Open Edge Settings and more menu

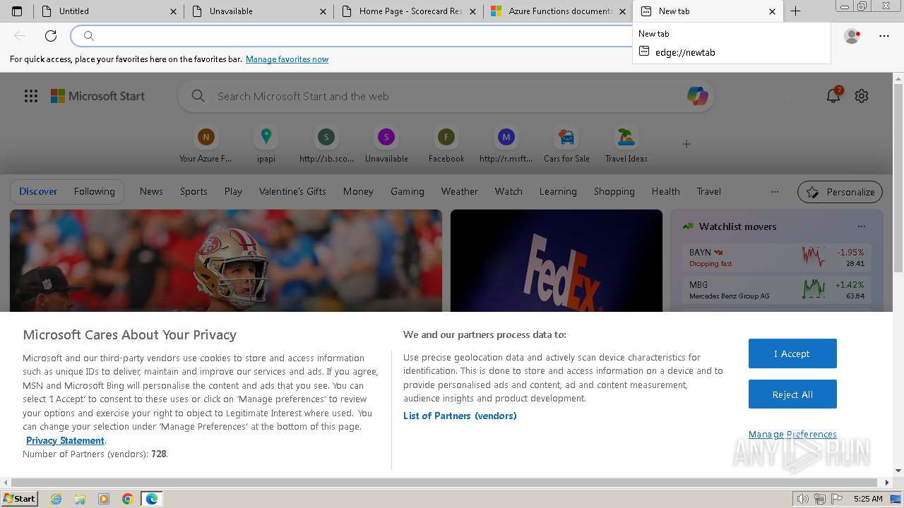tap(884, 36)
